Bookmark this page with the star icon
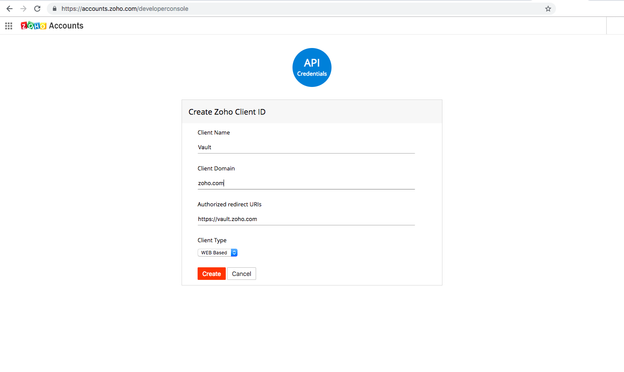Screen dimensions: 624x372 [x=548, y=9]
